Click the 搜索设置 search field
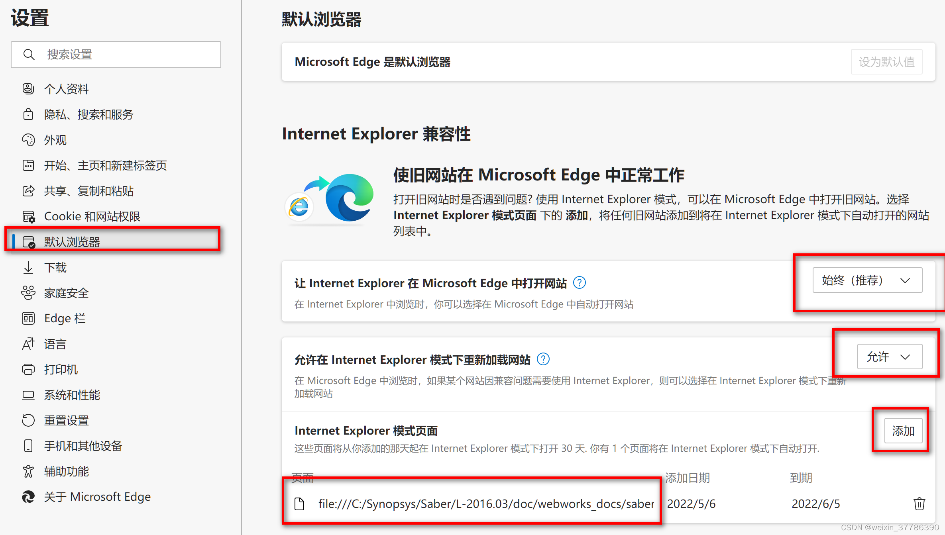Viewport: 945px width, 535px height. (x=116, y=55)
